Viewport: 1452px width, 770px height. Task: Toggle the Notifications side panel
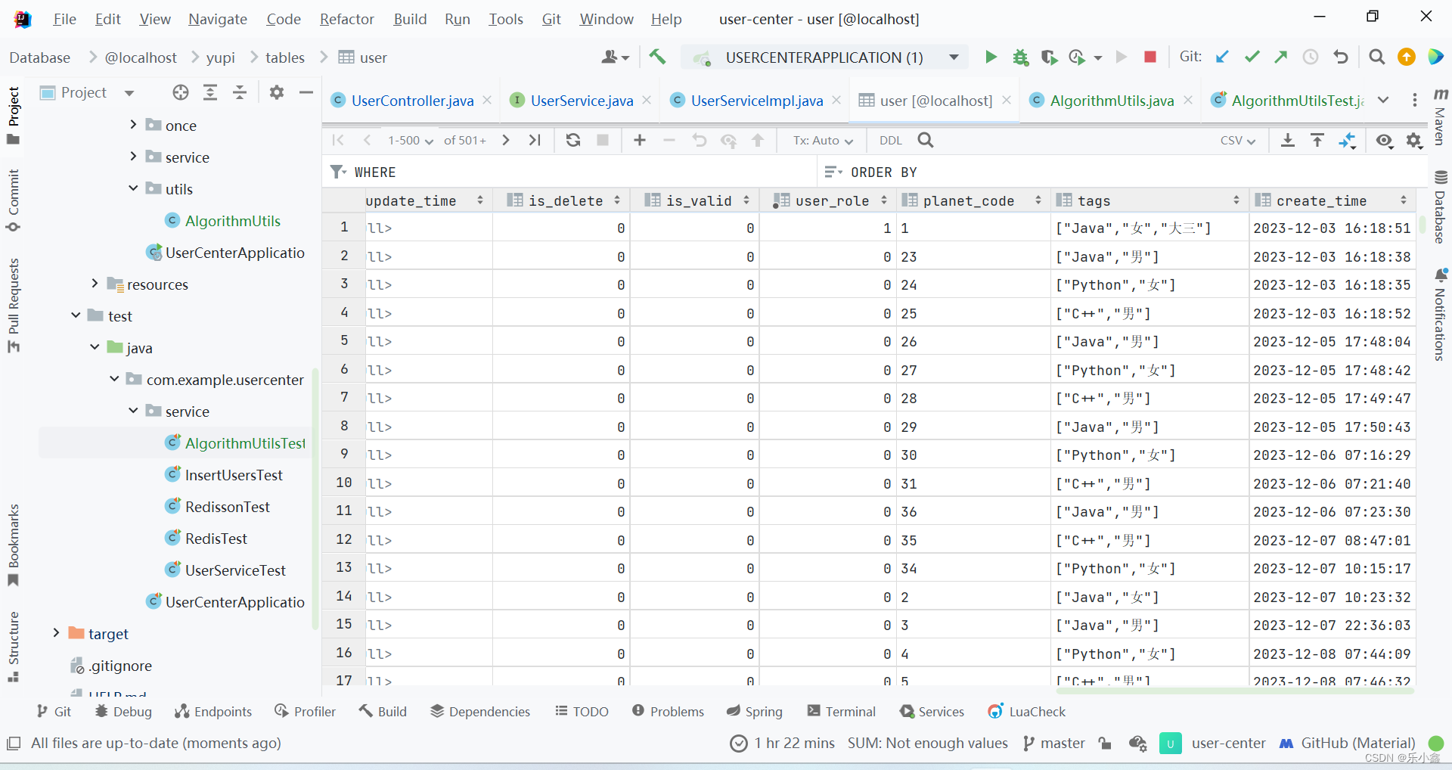[1440, 315]
